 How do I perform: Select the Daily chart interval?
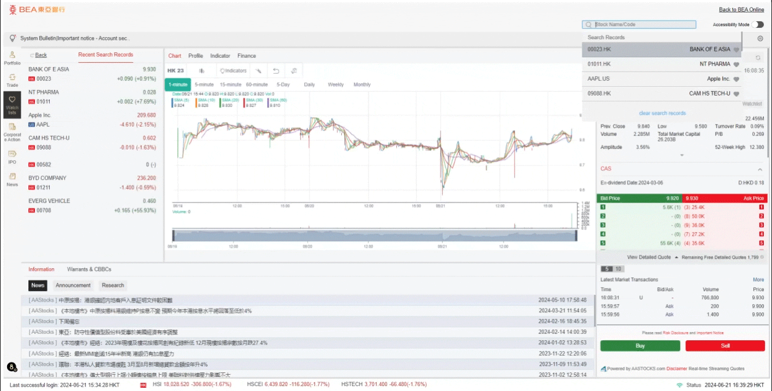click(x=309, y=85)
